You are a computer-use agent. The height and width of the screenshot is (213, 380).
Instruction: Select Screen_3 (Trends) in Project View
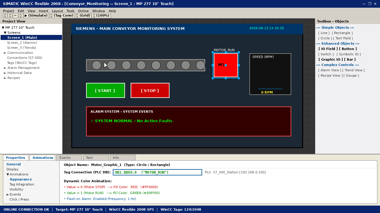[21, 48]
